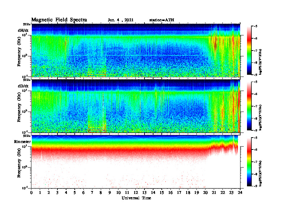Click the hour 0 tick label
Viewport: 286px width, 221px height.
click(x=31, y=192)
